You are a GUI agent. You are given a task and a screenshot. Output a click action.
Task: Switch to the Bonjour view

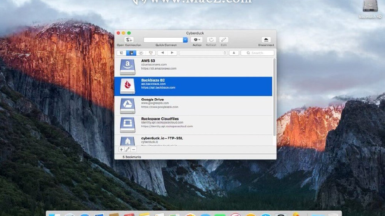[151, 53]
